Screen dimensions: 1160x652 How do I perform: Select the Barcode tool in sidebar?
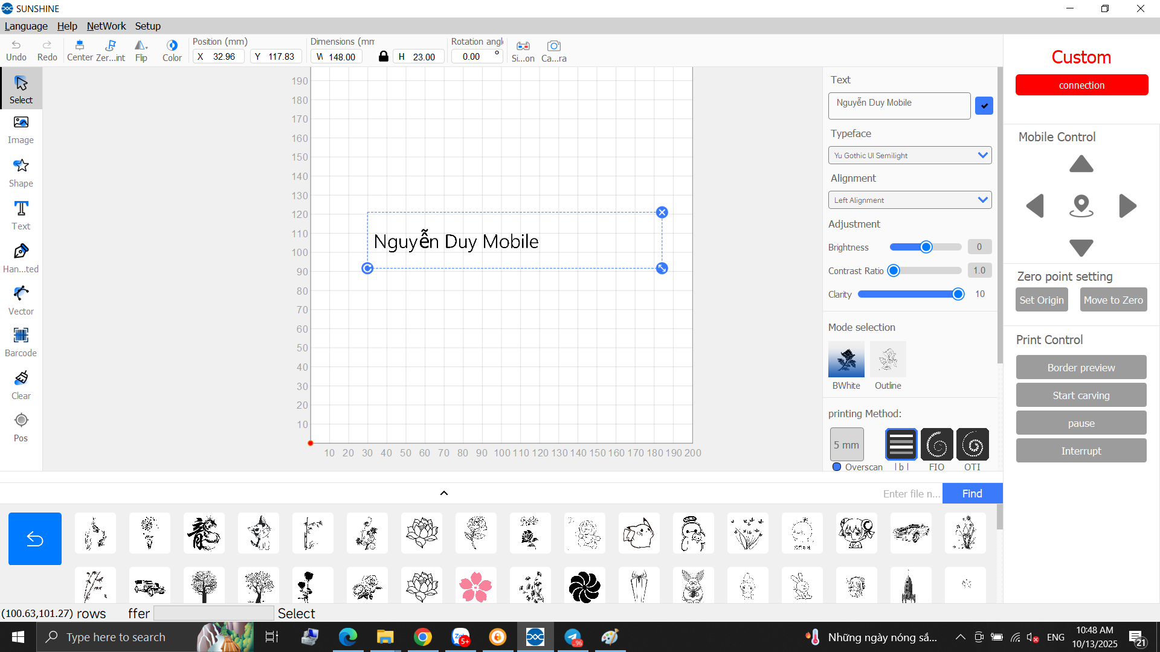pos(21,342)
